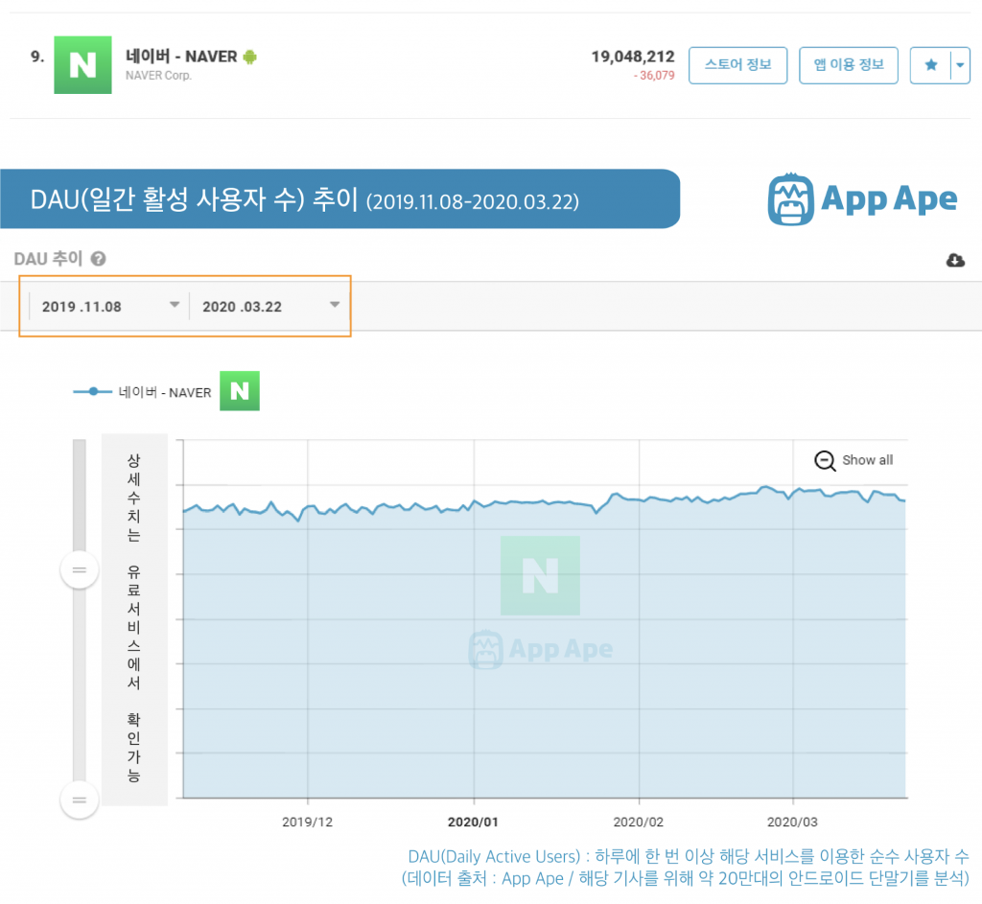Image resolution: width=982 pixels, height=904 pixels.
Task: Click the vertical 상세수치는 유료서비스에서 확인가능 notice
Action: pos(134,618)
